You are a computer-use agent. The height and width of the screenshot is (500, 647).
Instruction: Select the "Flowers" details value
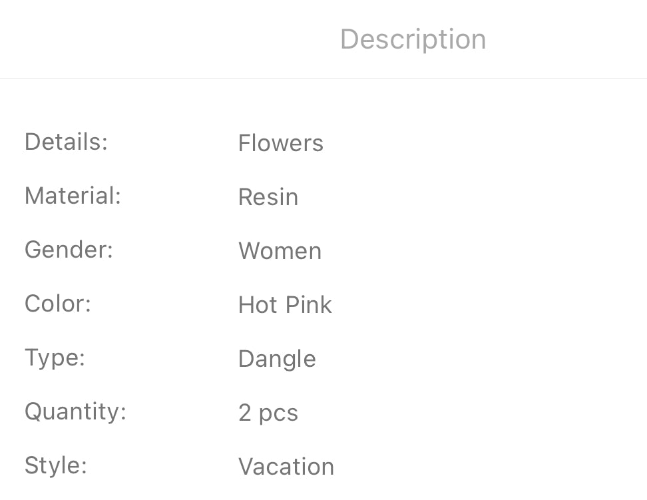click(x=280, y=143)
